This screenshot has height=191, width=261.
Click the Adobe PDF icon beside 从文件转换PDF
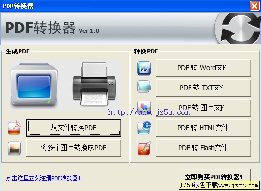(x=15, y=127)
